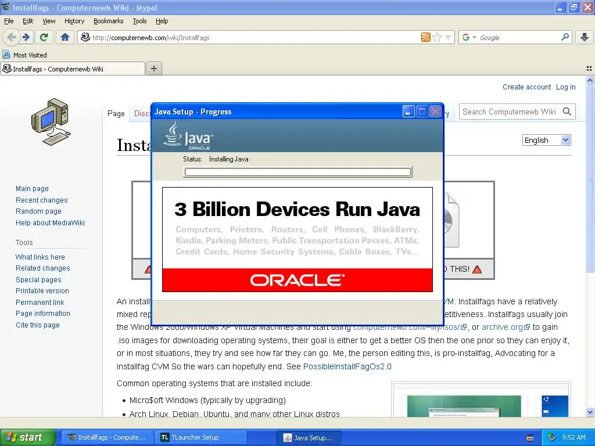
Task: Subscribe using the RSS feed icon
Action: [426, 37]
